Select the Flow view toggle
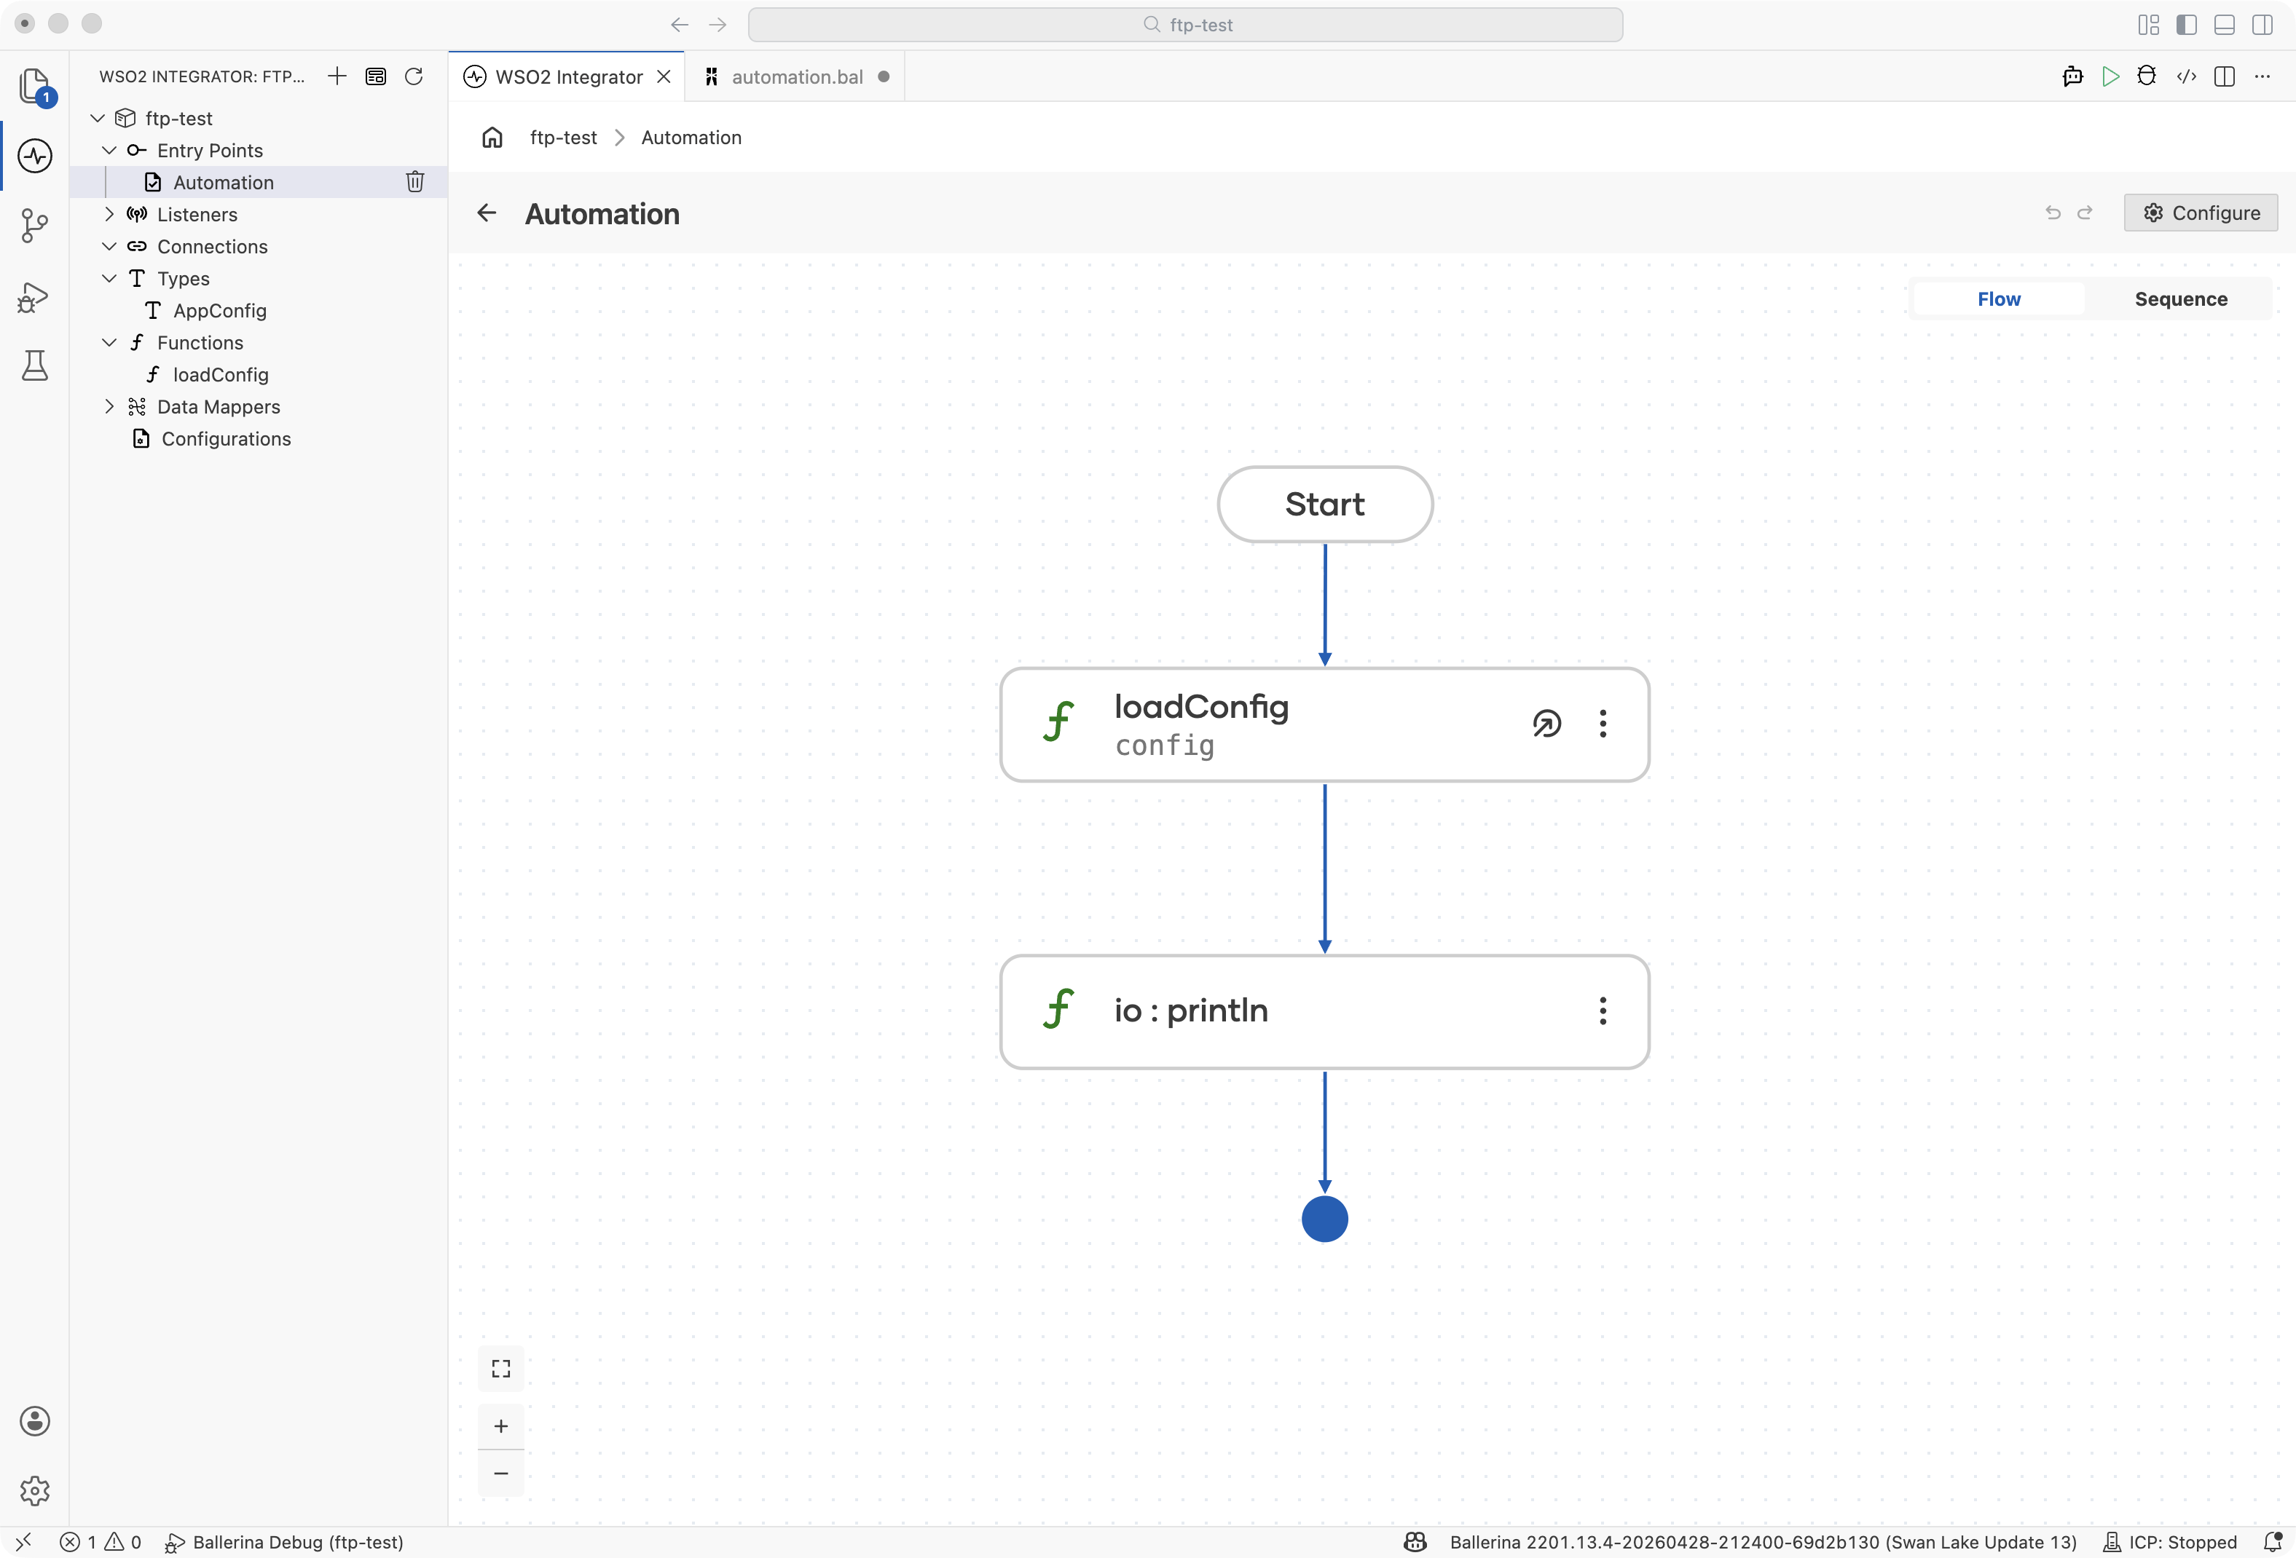Image resolution: width=2296 pixels, height=1558 pixels. point(1999,299)
